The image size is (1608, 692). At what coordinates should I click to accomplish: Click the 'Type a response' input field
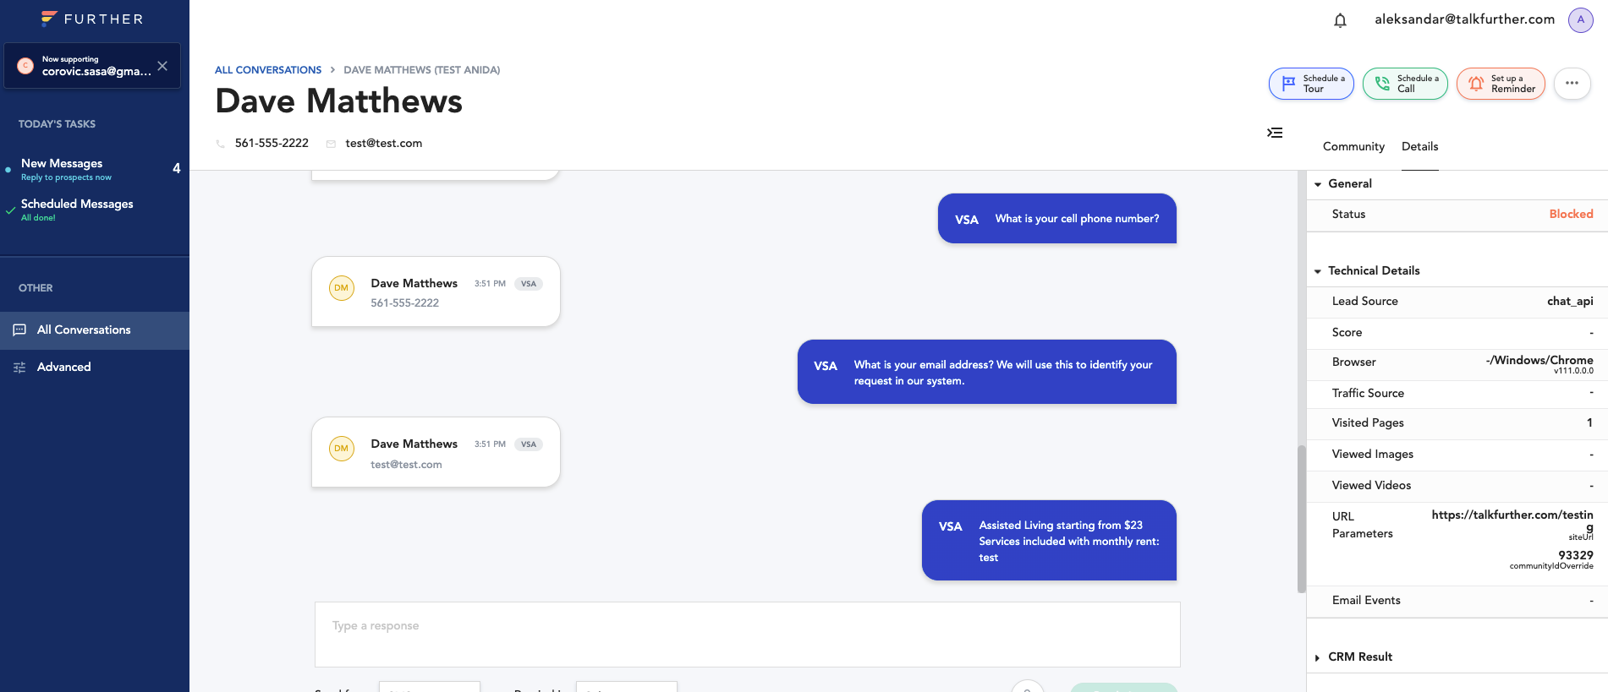tap(747, 634)
